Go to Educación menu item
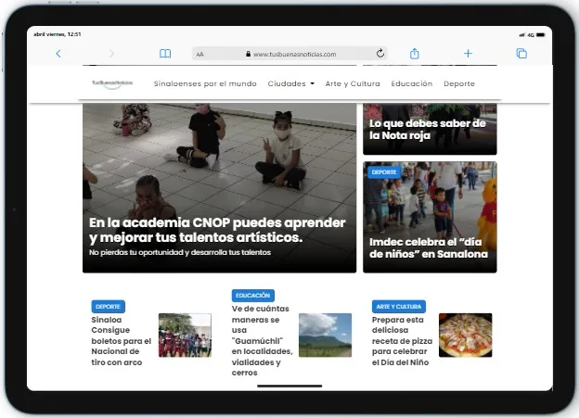579x418 pixels. point(412,83)
